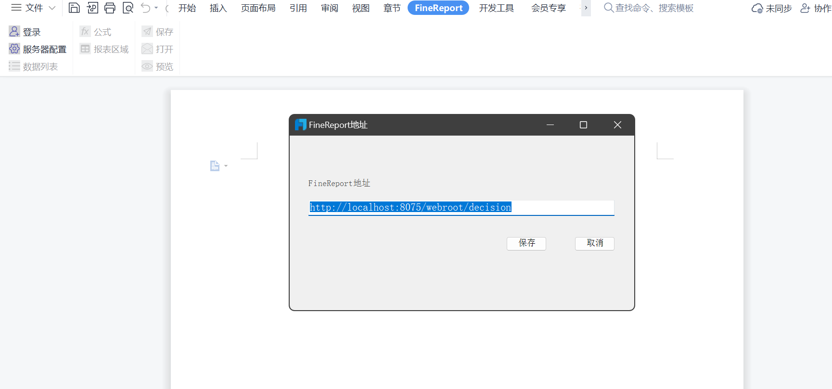Image resolution: width=832 pixels, height=389 pixels.
Task: Click the ribbon collapse parenthesis after undo
Action: tap(167, 8)
